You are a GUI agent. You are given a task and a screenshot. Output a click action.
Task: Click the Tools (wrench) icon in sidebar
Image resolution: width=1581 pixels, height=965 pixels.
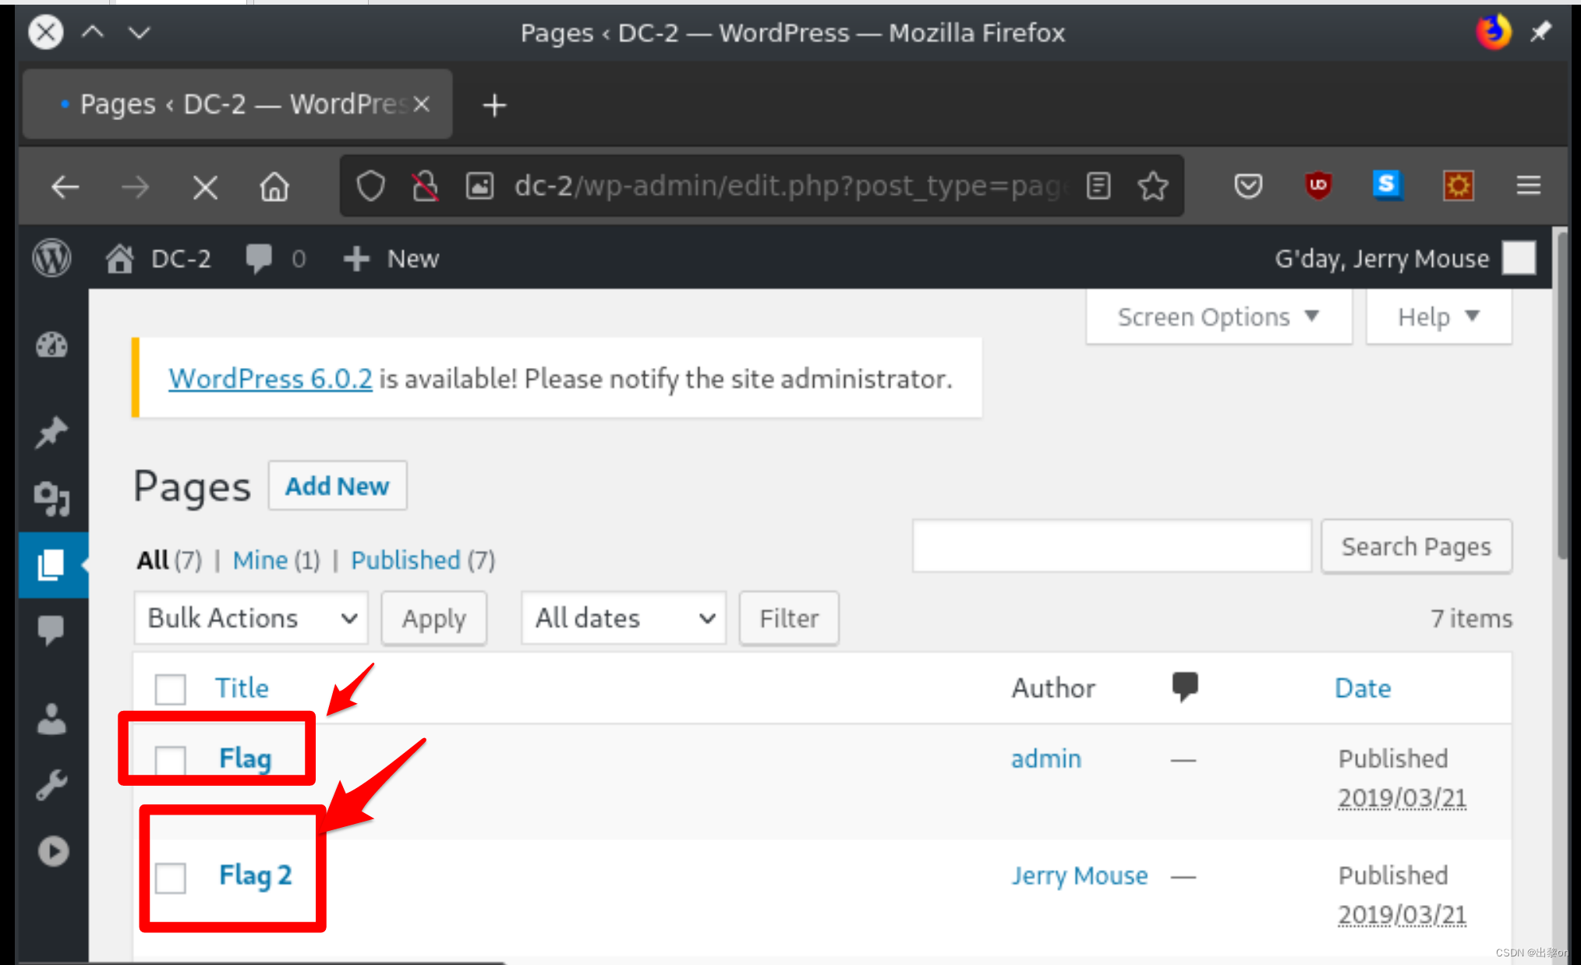[x=52, y=783]
